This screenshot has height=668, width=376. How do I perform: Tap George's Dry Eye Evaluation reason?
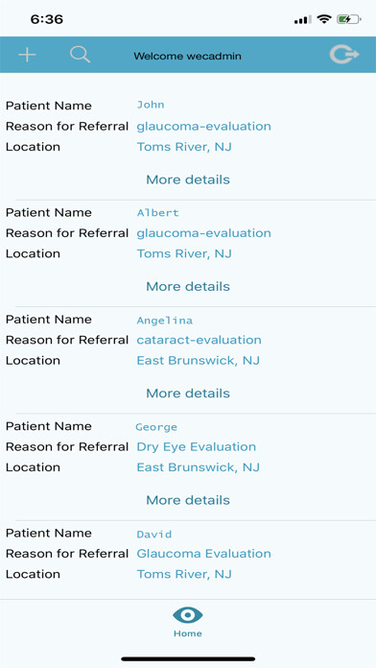click(x=197, y=447)
